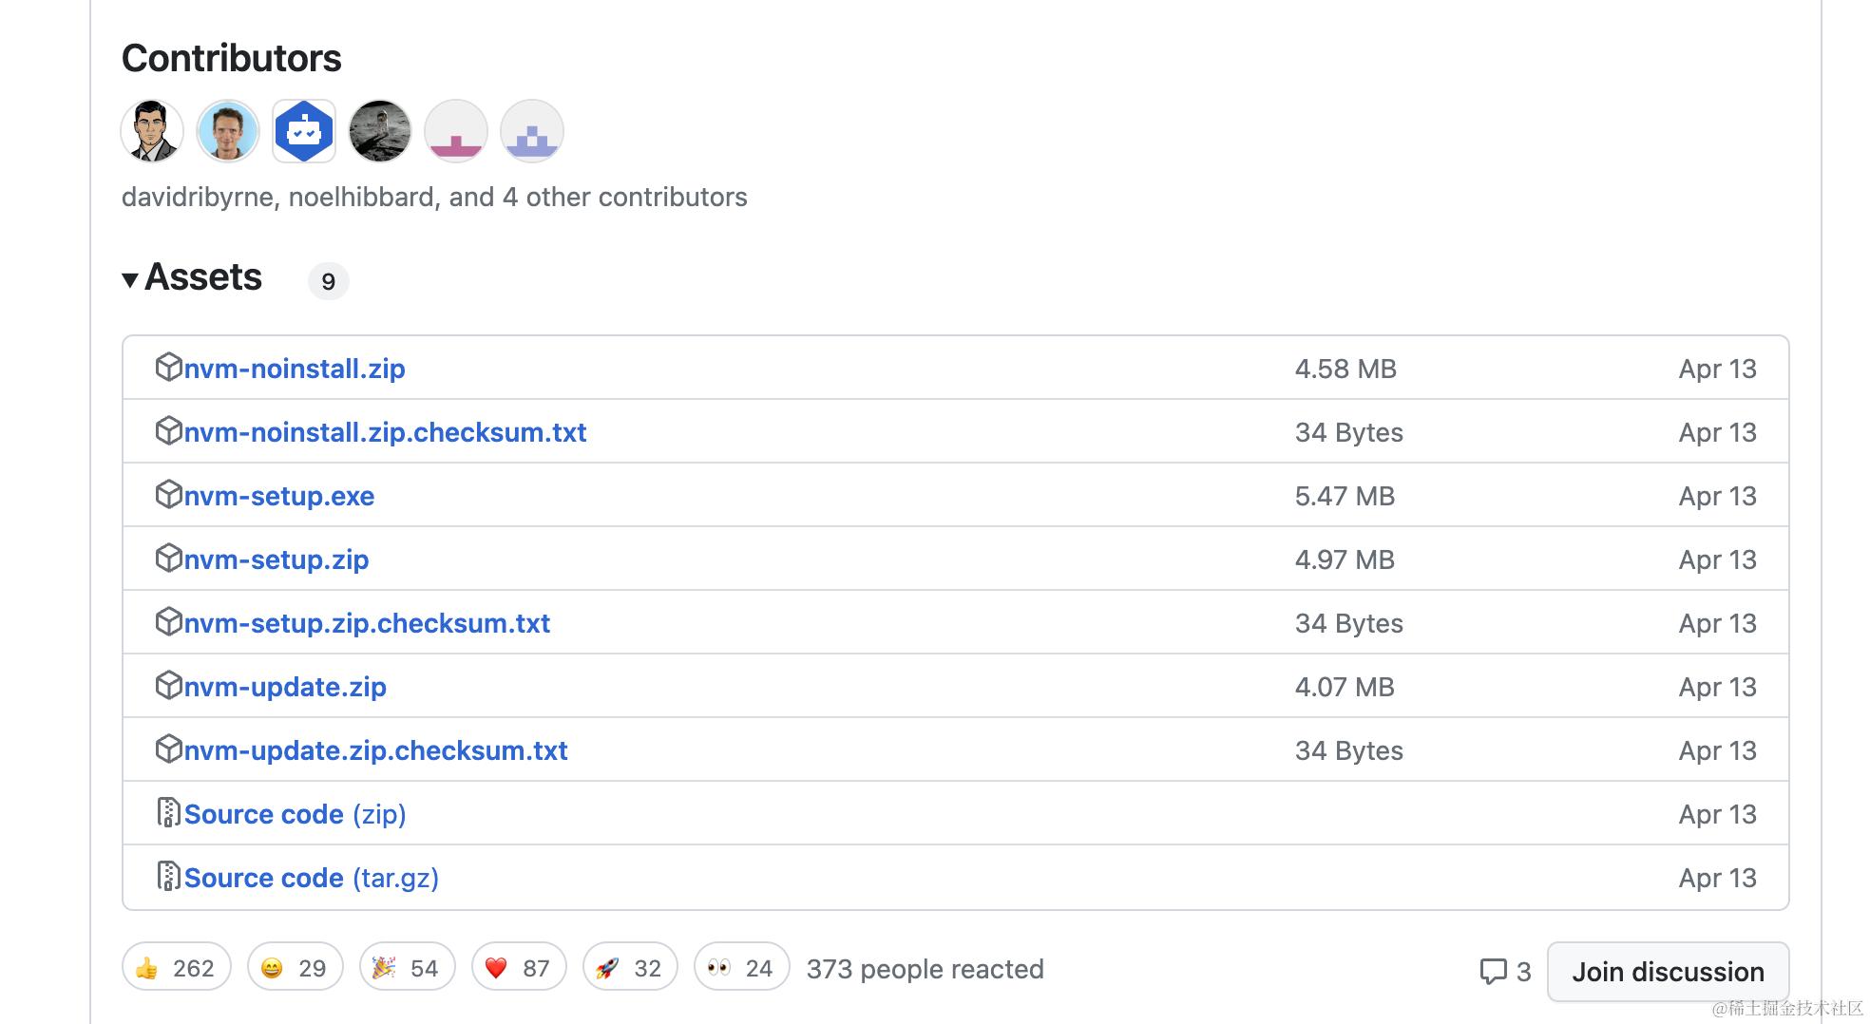
Task: Download nvm-update.zip
Action: [x=285, y=687]
